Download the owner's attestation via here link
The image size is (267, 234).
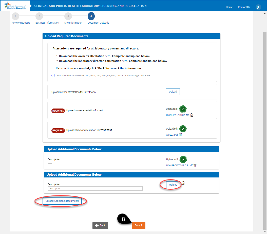pos(107,56)
